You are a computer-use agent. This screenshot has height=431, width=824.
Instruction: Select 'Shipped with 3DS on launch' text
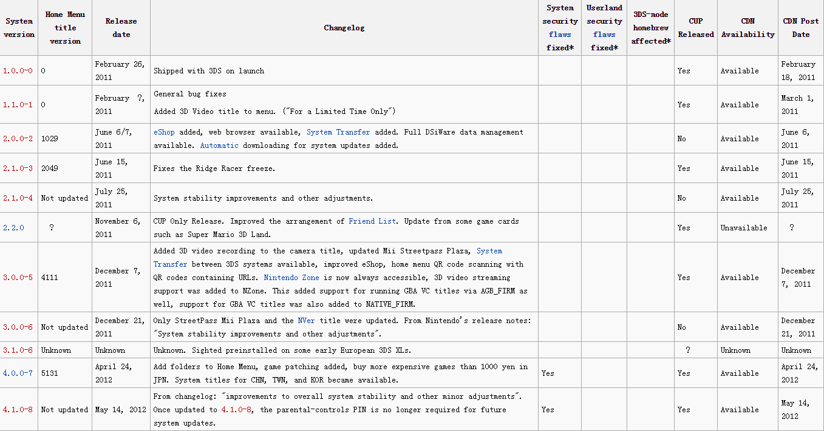click(209, 71)
